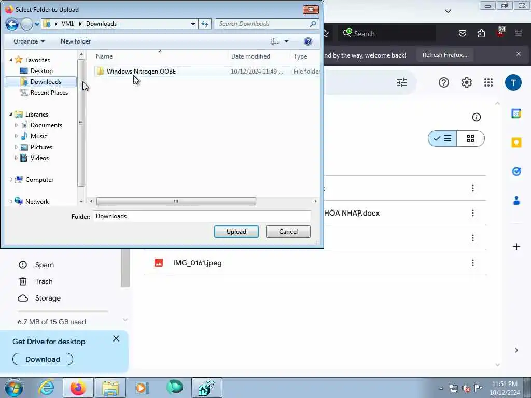Screen dimensions: 531x398
Task: Click New folder in the toolbar
Action: tap(76, 41)
